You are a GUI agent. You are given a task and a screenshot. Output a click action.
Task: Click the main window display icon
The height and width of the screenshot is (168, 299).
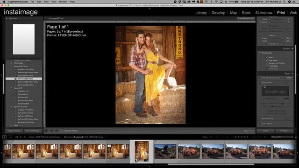[4, 137]
